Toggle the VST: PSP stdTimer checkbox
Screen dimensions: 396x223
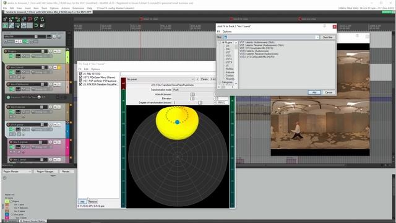[81, 81]
